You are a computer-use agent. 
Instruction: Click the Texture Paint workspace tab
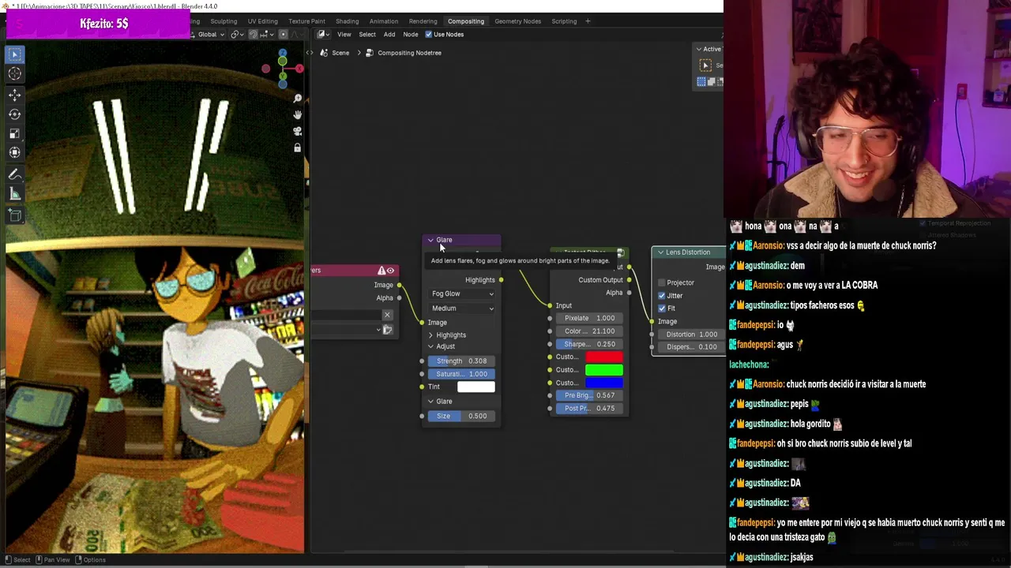(x=306, y=21)
